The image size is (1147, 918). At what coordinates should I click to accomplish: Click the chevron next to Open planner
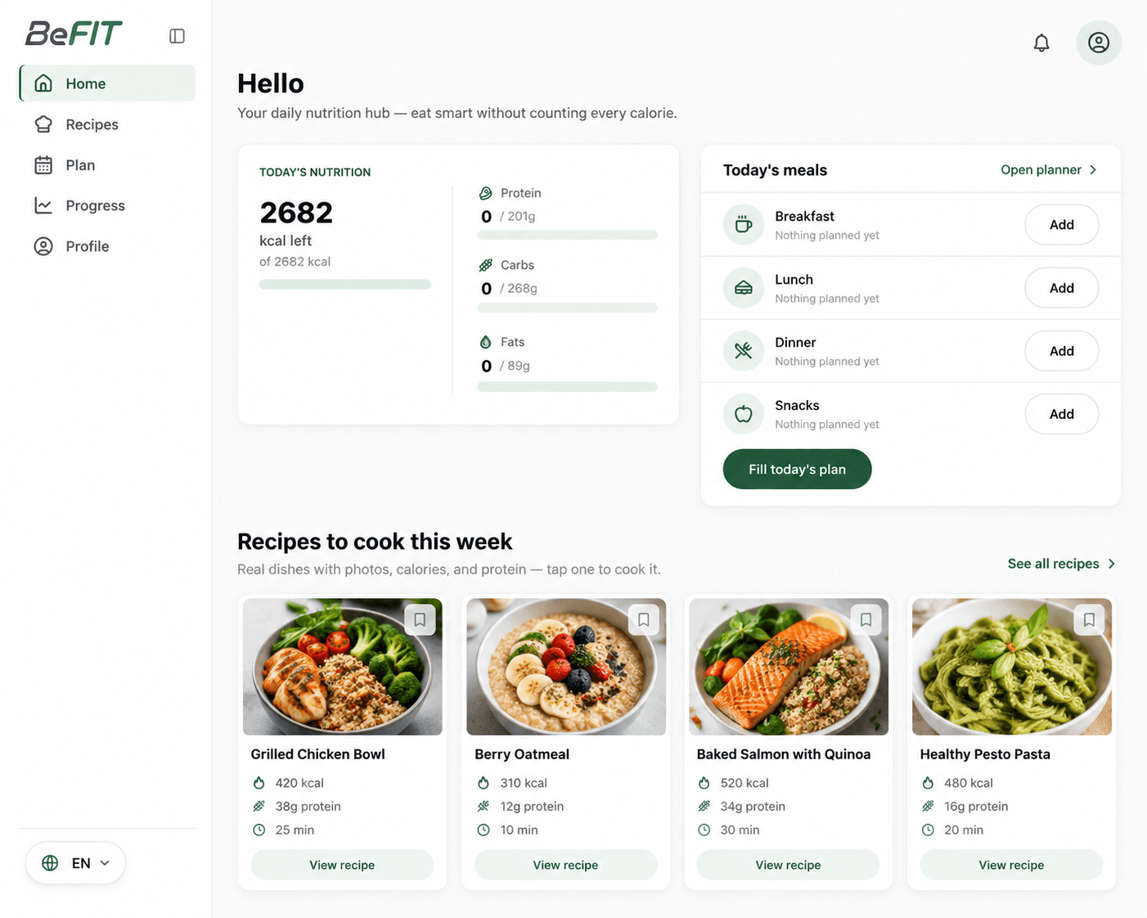[x=1093, y=170]
